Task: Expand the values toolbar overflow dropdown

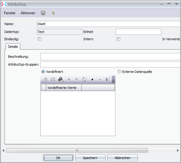Action: pyautogui.click(x=114, y=80)
